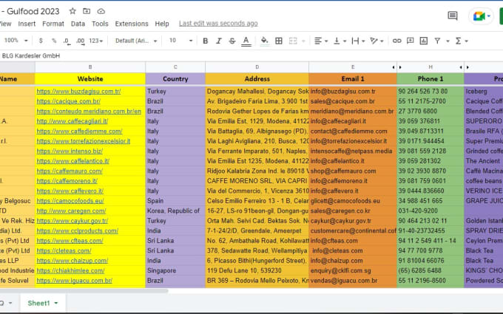Image resolution: width=503 pixels, height=314 pixels.
Task: Click the formula bar with BLG Kardesler GmbH
Action: (251, 55)
